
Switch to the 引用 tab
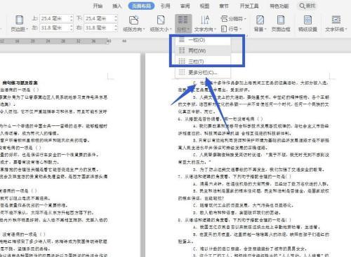click(x=165, y=6)
